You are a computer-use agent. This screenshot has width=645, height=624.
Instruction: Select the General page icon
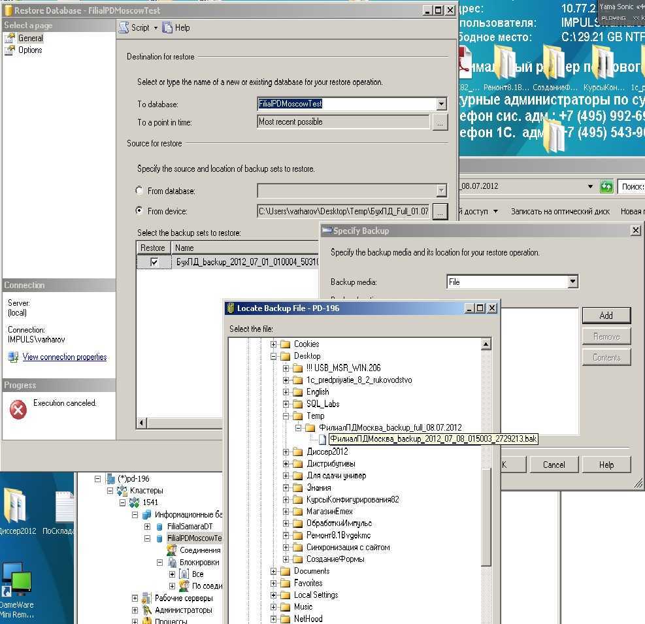pos(10,38)
